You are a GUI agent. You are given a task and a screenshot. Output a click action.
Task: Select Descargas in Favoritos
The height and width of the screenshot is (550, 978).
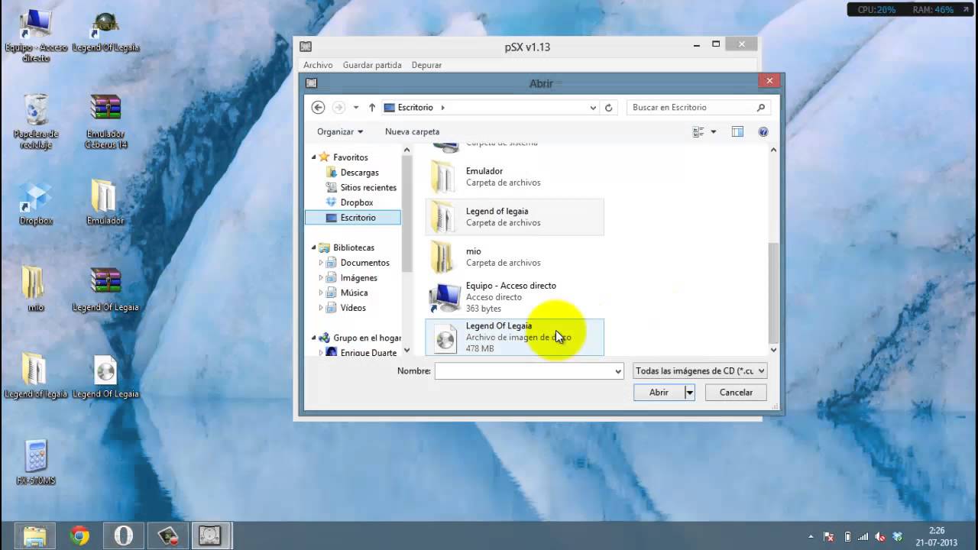pyautogui.click(x=359, y=173)
